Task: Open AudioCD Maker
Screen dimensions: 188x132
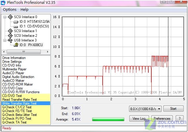Action: coord(13,81)
